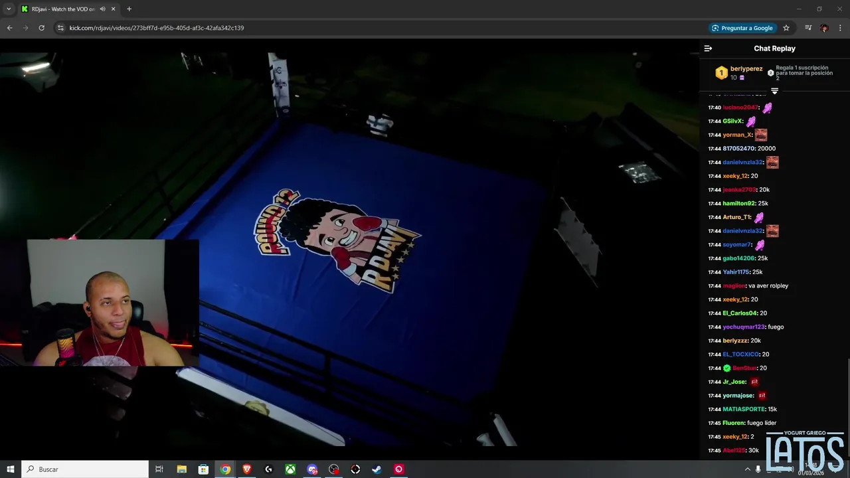Click Arturo_T1's purple emote
The width and height of the screenshot is (850, 478).
[x=759, y=217]
